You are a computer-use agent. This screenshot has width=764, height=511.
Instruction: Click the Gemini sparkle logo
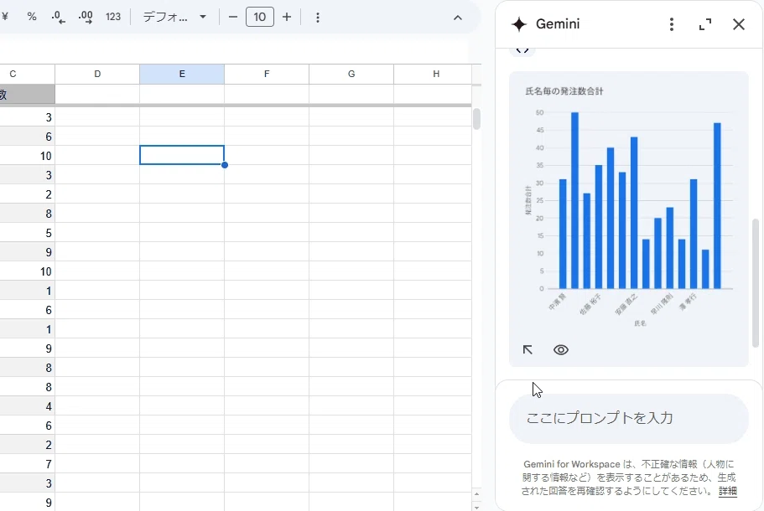click(x=519, y=23)
